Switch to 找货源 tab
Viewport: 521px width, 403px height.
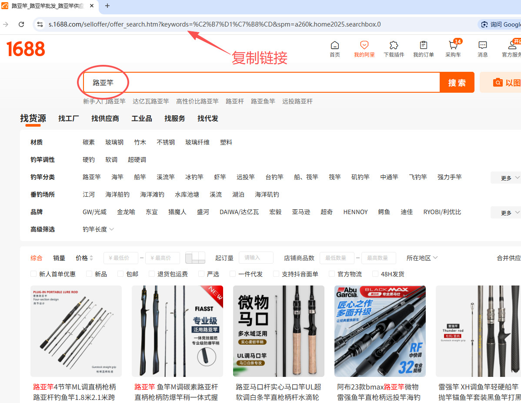(33, 118)
